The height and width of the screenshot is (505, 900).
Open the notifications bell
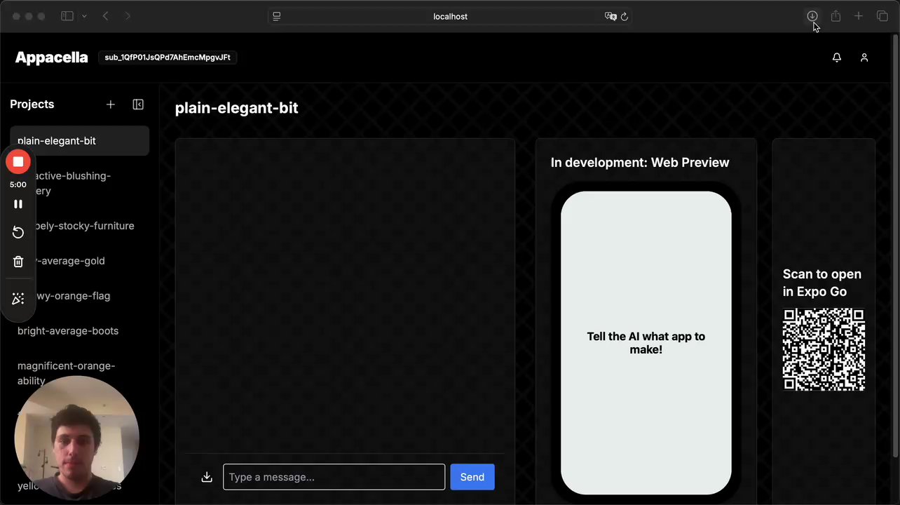tap(836, 58)
